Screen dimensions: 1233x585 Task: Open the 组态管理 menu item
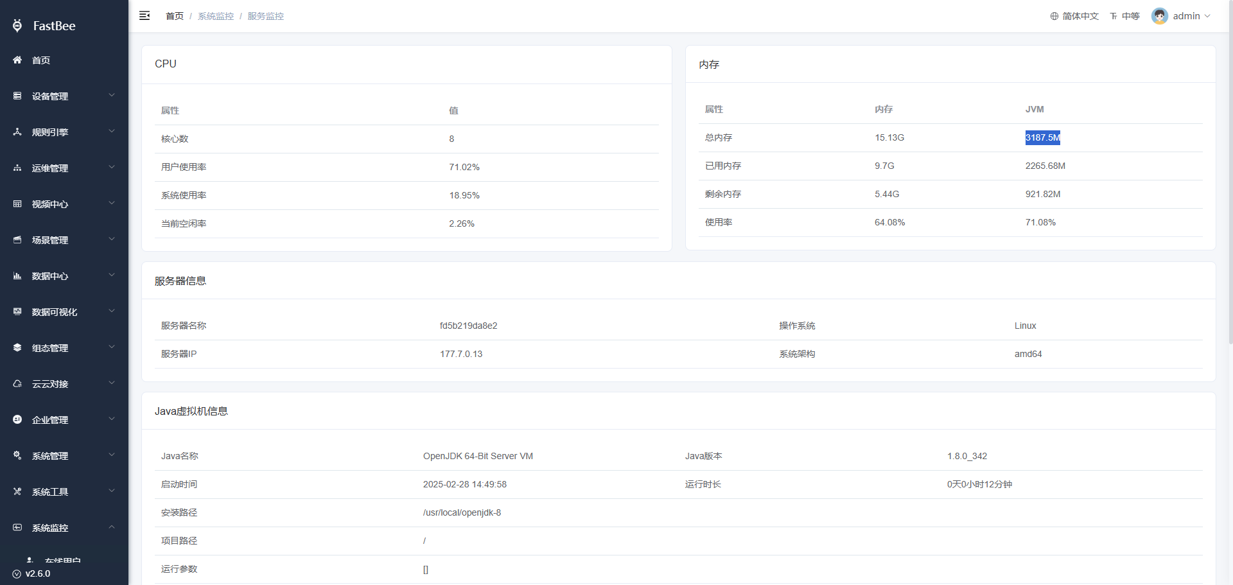coord(64,347)
